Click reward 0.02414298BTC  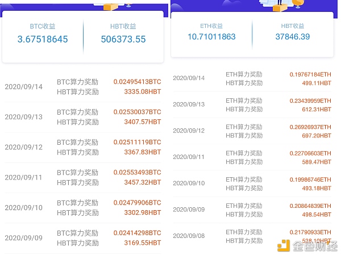click(x=137, y=233)
